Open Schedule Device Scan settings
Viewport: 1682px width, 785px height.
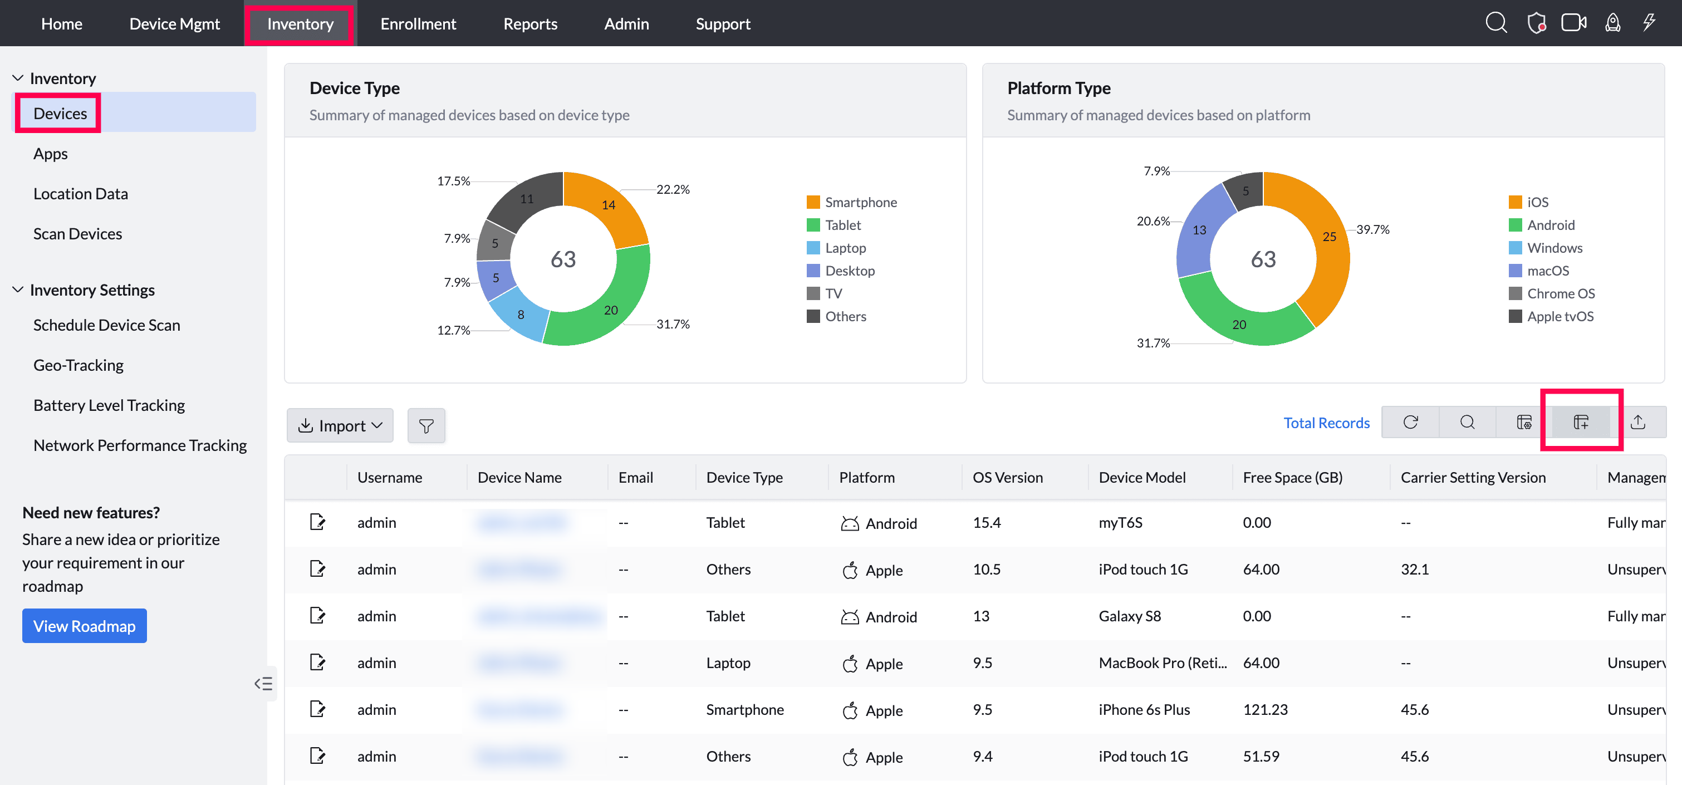(x=106, y=325)
